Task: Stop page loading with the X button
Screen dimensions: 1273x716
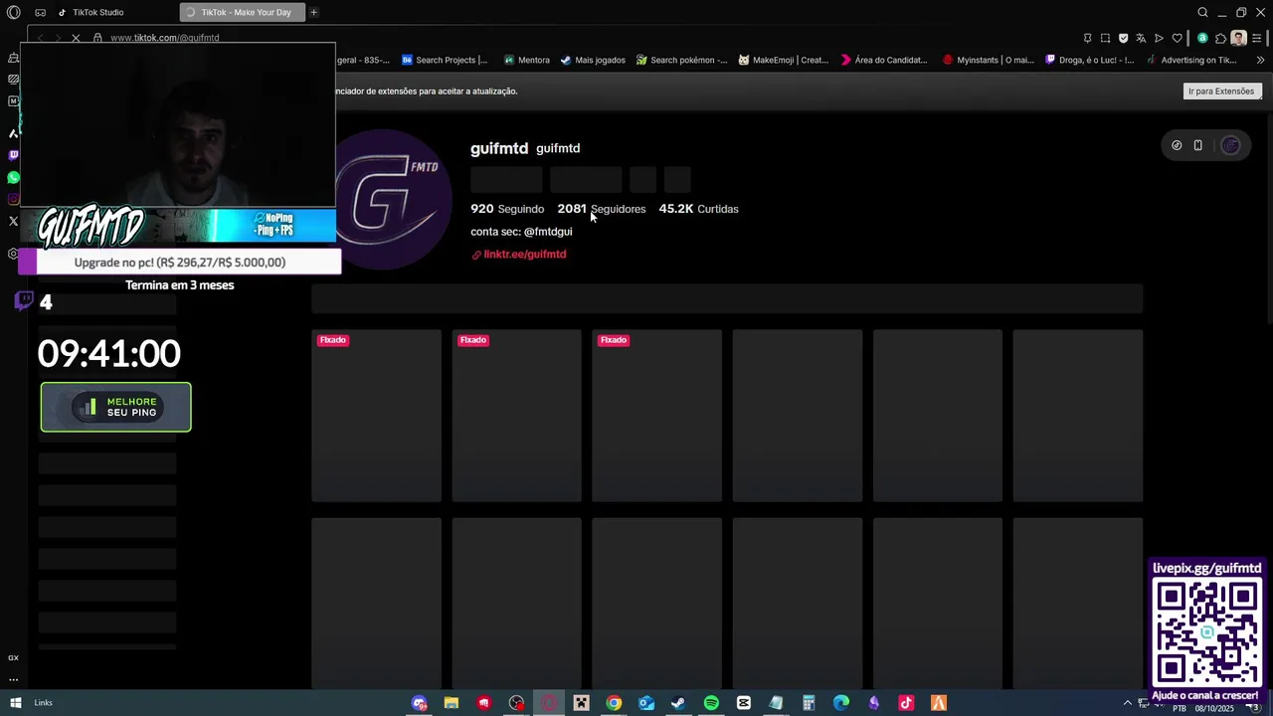Action: [76, 38]
